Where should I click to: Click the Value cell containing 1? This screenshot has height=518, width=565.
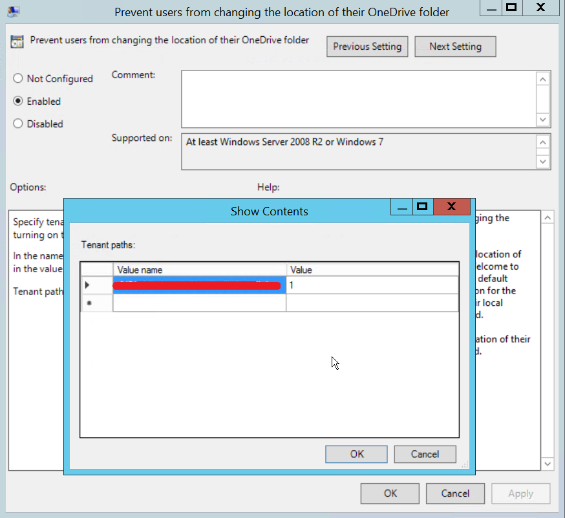point(372,285)
